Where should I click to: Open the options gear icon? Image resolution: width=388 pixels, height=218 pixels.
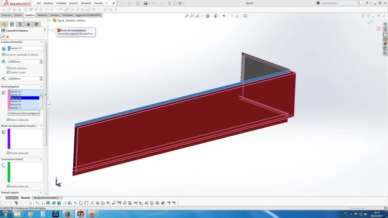[x=180, y=3]
